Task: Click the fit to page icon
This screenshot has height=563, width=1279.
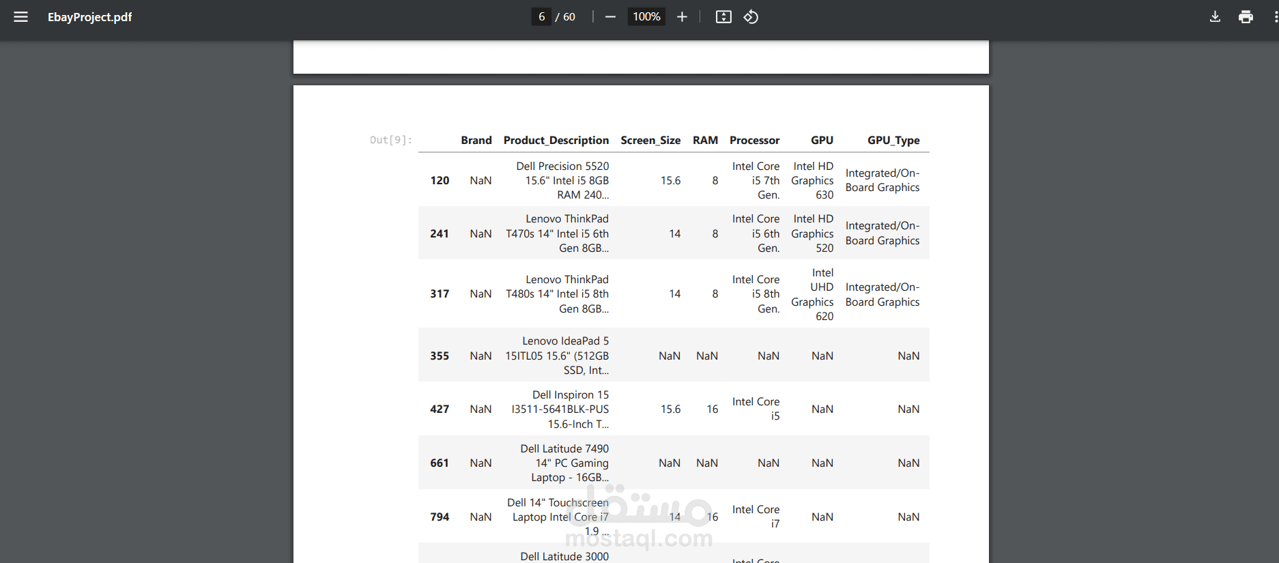Action: click(x=723, y=17)
